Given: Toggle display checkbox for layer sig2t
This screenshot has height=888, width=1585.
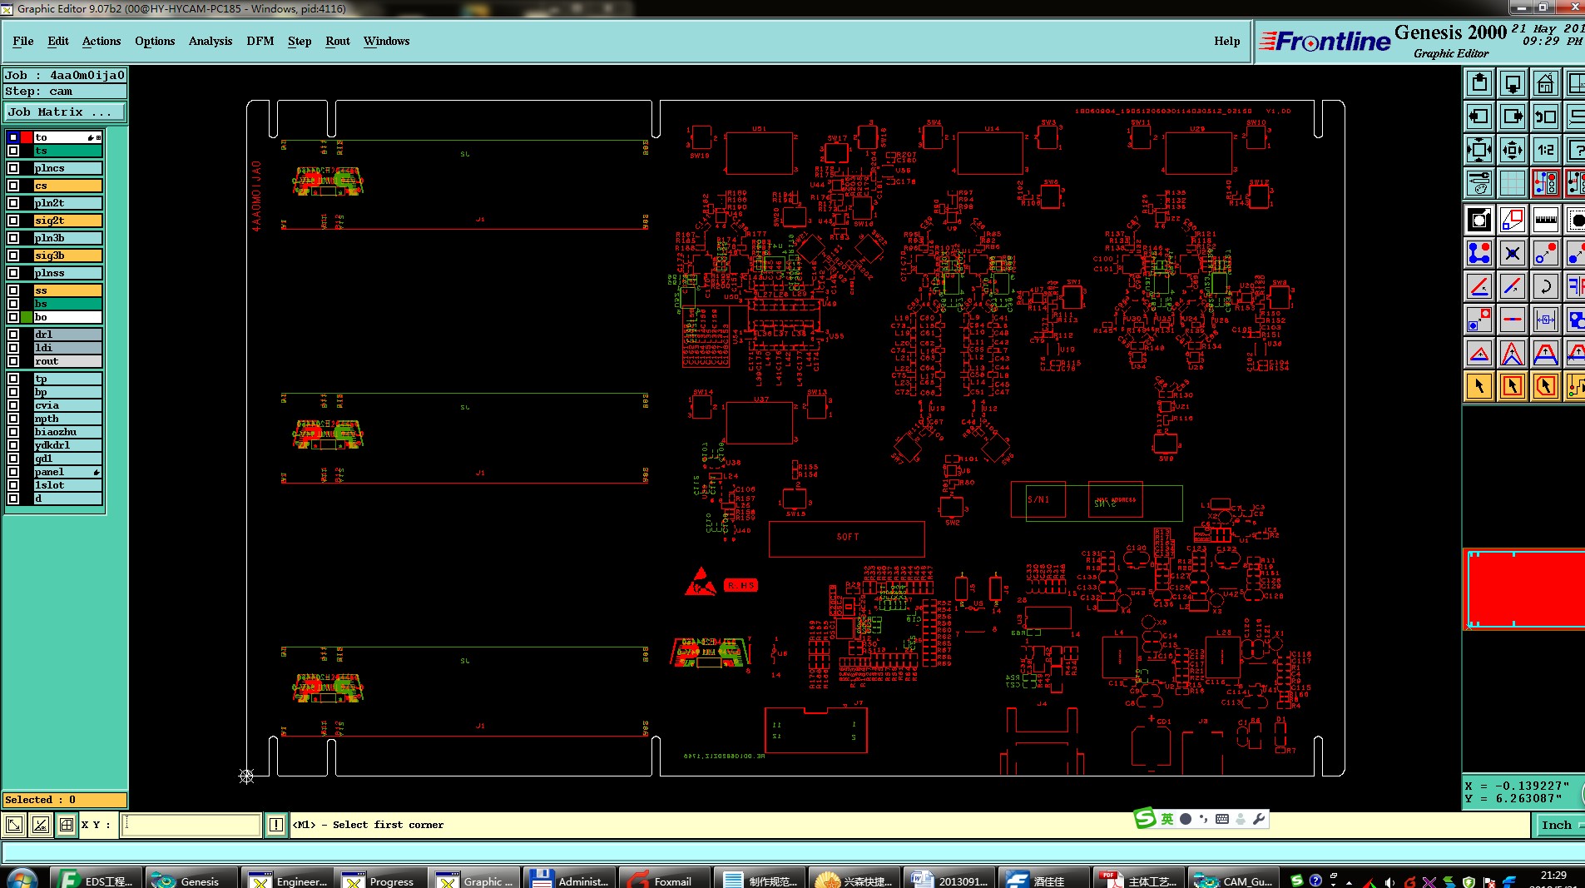Looking at the screenshot, I should click(13, 221).
